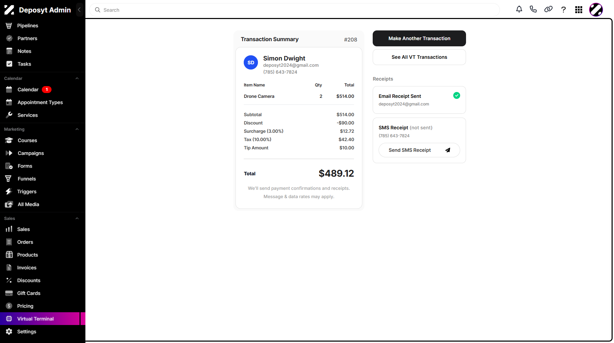The height and width of the screenshot is (343, 614).
Task: Open the help question mark icon
Action: point(564,10)
